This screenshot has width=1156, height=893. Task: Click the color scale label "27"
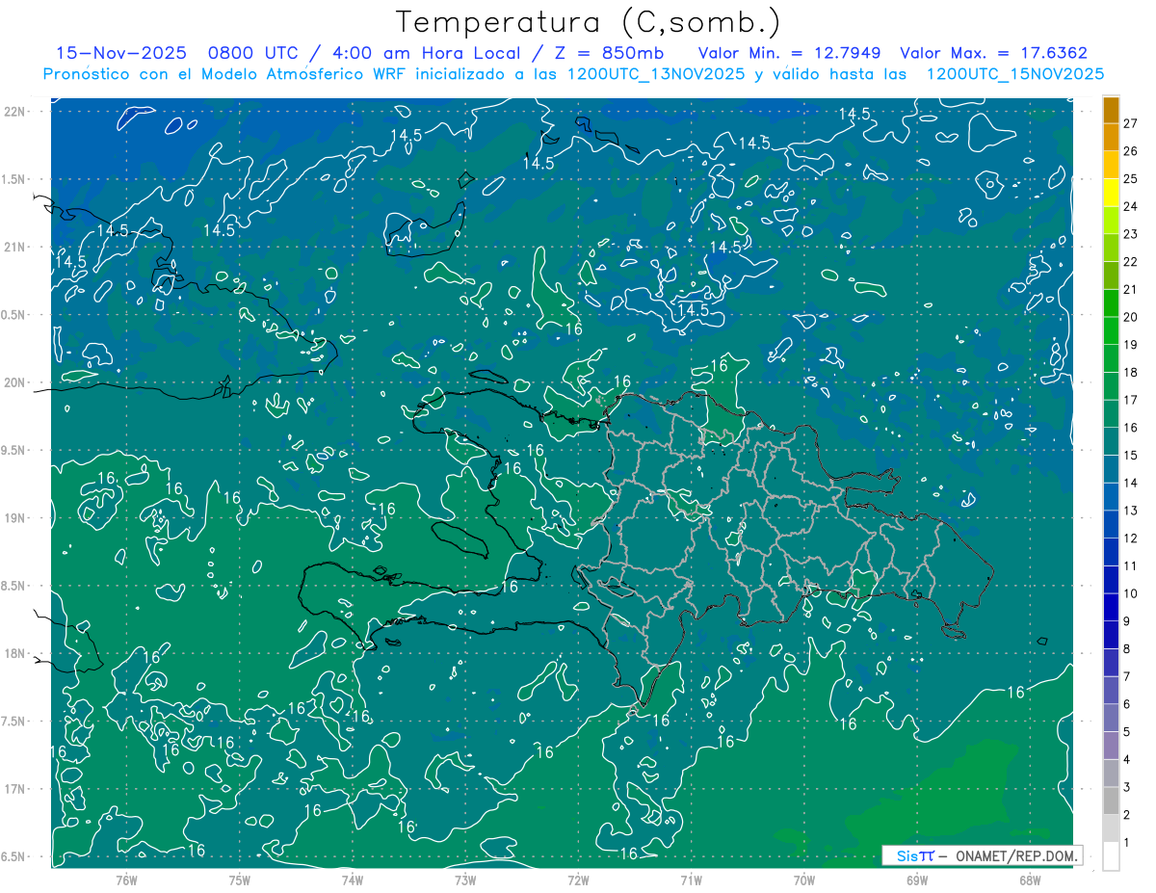click(x=1130, y=123)
